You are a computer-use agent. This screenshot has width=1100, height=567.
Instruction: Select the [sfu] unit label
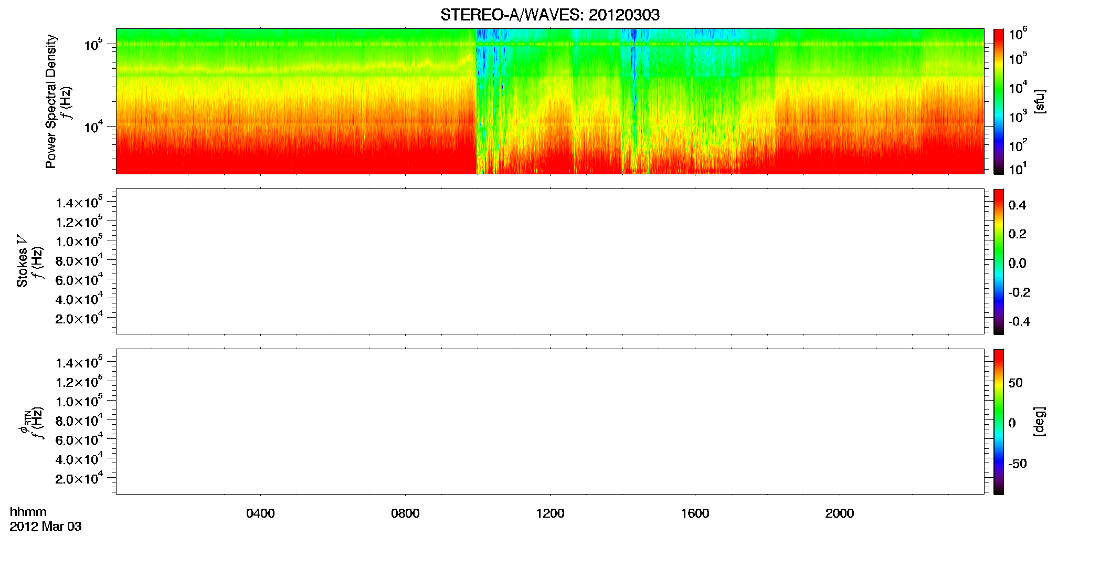(x=1039, y=101)
